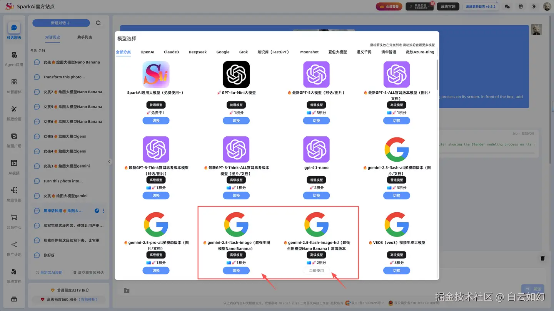The image size is (554, 311).
Task: Open the 你好呀 conversation
Action: [68, 255]
